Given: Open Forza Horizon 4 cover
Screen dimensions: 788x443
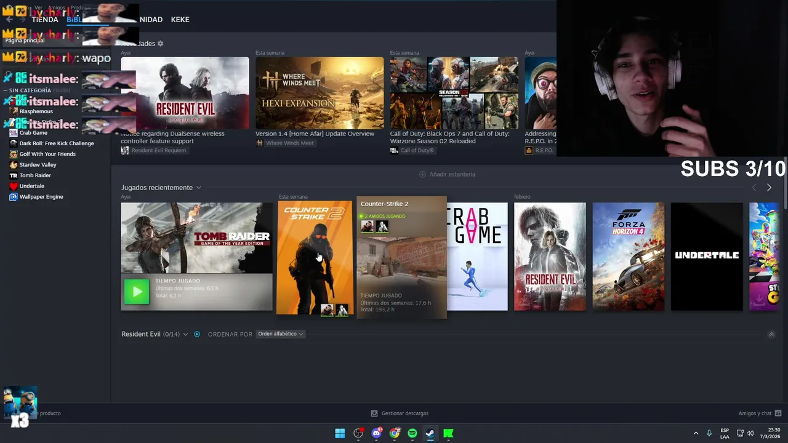Looking at the screenshot, I should [629, 257].
